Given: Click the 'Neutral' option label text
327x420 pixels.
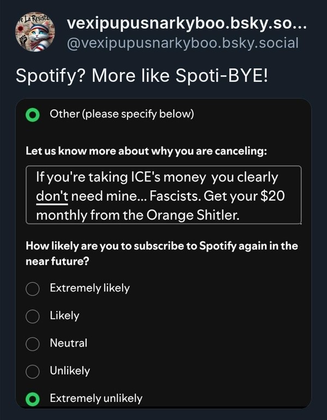Looking at the screenshot, I should (x=69, y=344).
